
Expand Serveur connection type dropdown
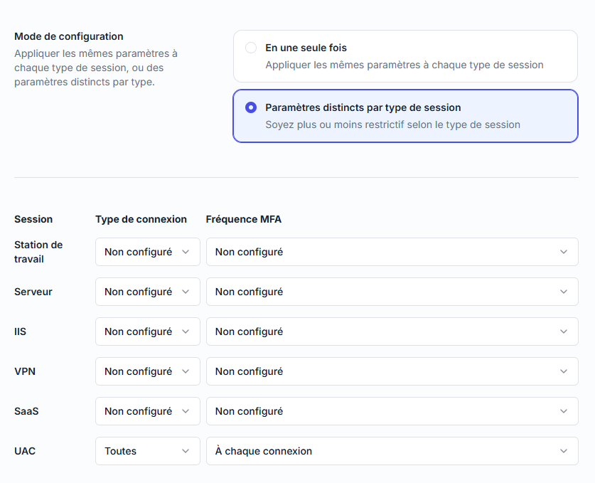[x=147, y=292]
